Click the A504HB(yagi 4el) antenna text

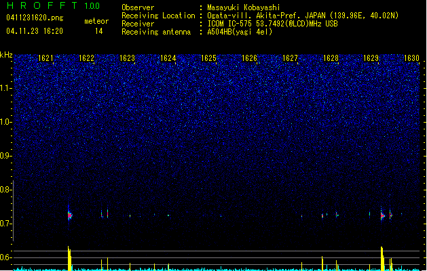[x=240, y=32]
